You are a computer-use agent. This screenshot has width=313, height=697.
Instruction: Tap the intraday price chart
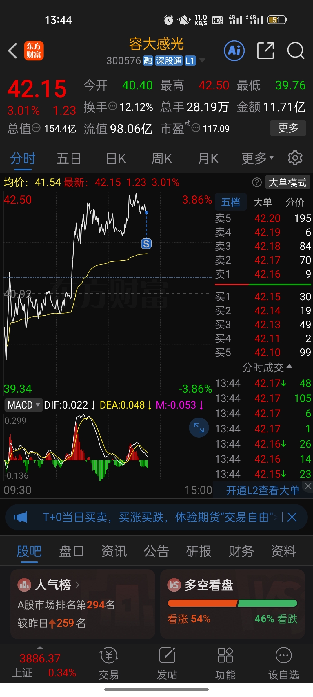pos(108,293)
